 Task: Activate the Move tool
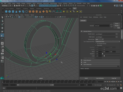pyautogui.click(x=2, y=28)
